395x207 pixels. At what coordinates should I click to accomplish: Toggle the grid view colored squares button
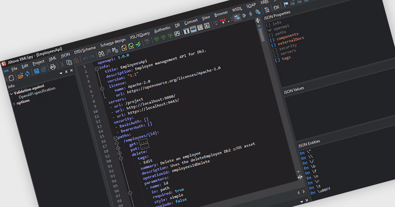(x=177, y=33)
